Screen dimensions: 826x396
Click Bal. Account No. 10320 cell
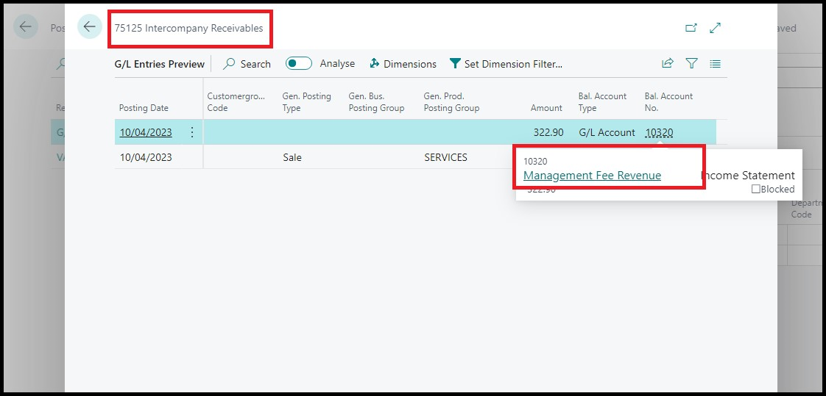coord(659,132)
